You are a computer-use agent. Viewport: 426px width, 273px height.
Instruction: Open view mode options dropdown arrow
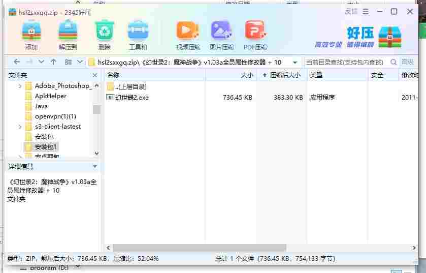80,62
